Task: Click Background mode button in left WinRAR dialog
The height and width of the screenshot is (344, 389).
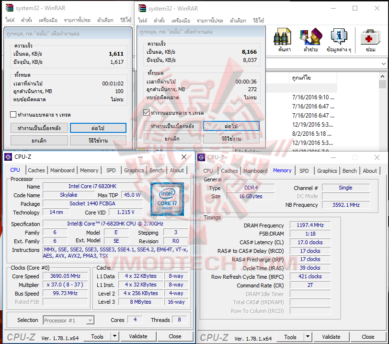Action: 39,128
